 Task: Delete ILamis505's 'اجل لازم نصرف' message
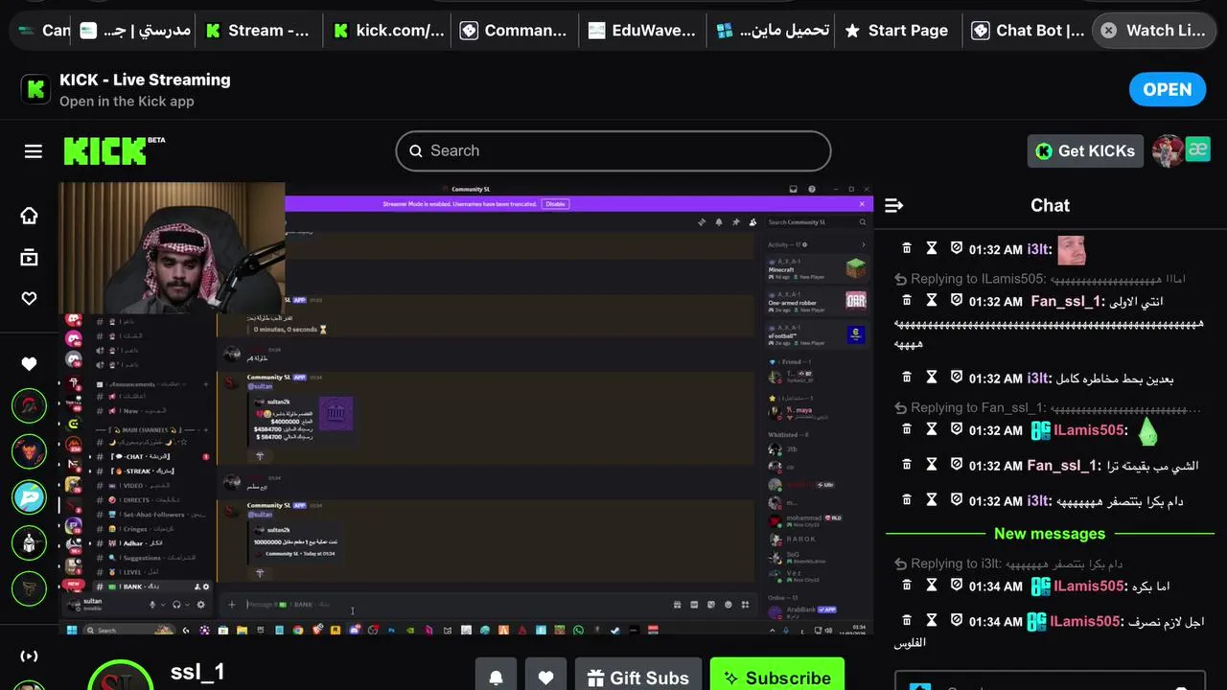click(907, 621)
